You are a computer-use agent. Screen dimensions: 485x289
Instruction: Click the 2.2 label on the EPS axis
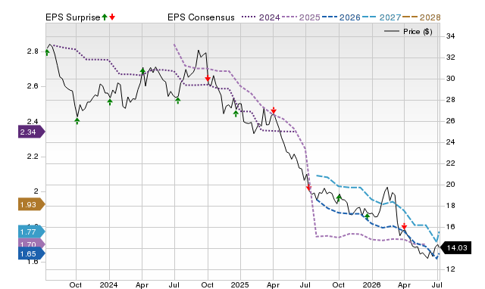tap(33, 157)
